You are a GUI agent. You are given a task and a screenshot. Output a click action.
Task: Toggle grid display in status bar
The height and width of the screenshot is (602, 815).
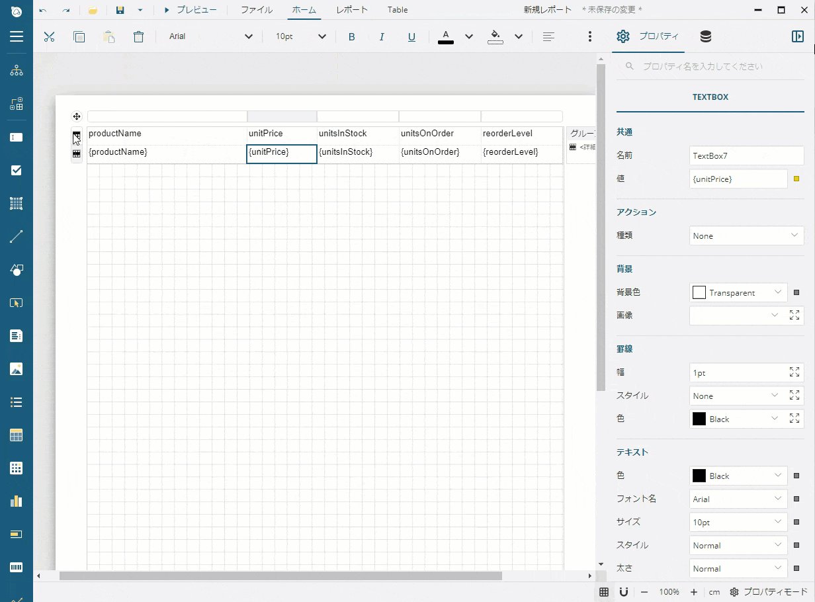click(604, 592)
